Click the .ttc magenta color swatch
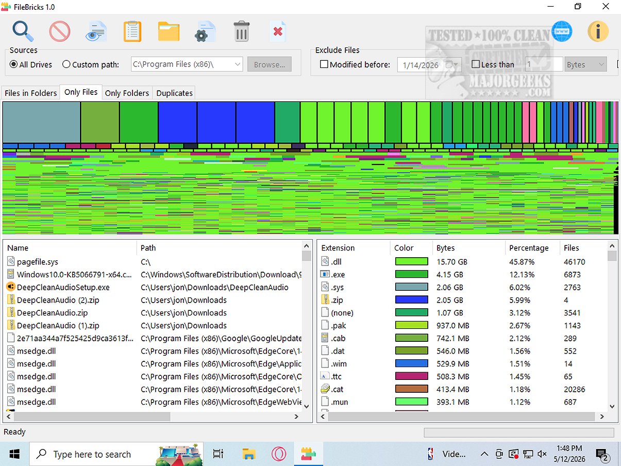This screenshot has height=466, width=621. tap(411, 376)
